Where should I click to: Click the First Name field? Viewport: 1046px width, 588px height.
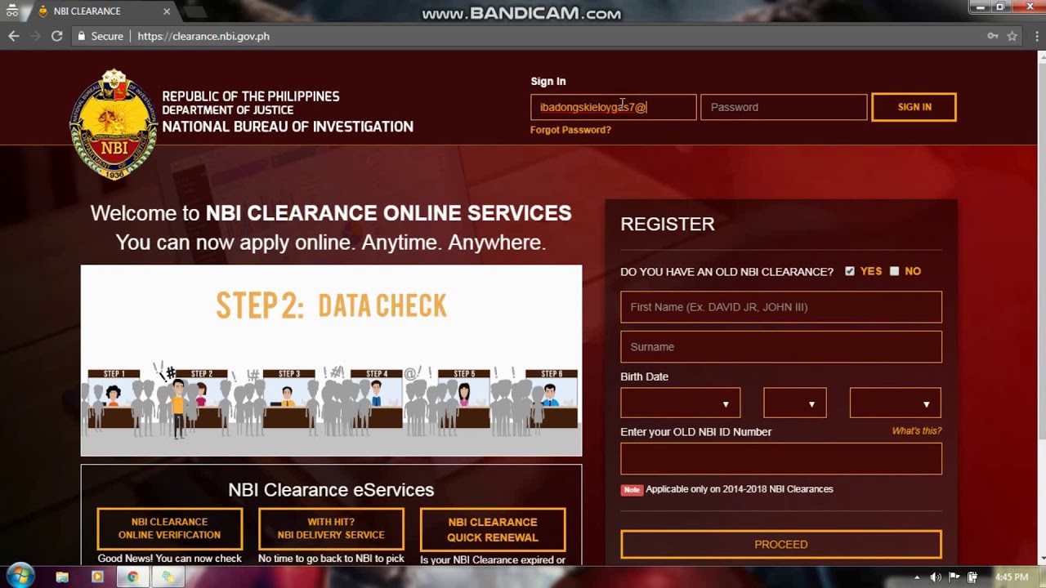click(781, 307)
